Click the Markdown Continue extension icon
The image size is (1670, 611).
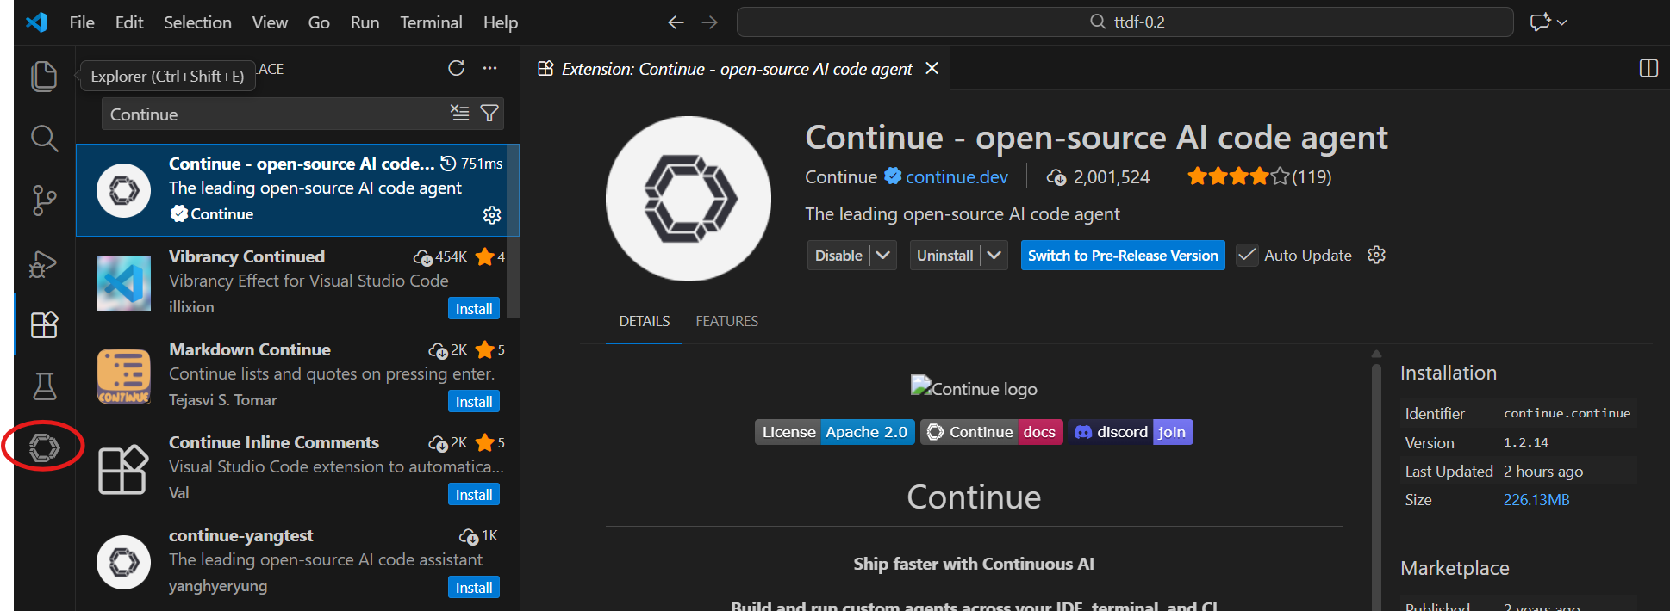pyautogui.click(x=123, y=376)
